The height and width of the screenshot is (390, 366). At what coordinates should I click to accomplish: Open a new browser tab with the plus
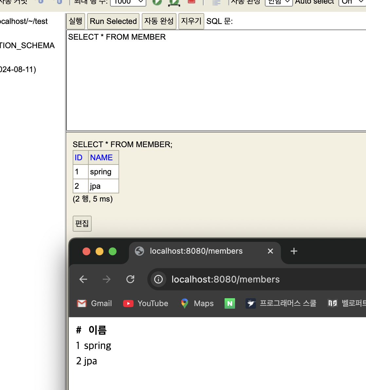click(x=294, y=251)
